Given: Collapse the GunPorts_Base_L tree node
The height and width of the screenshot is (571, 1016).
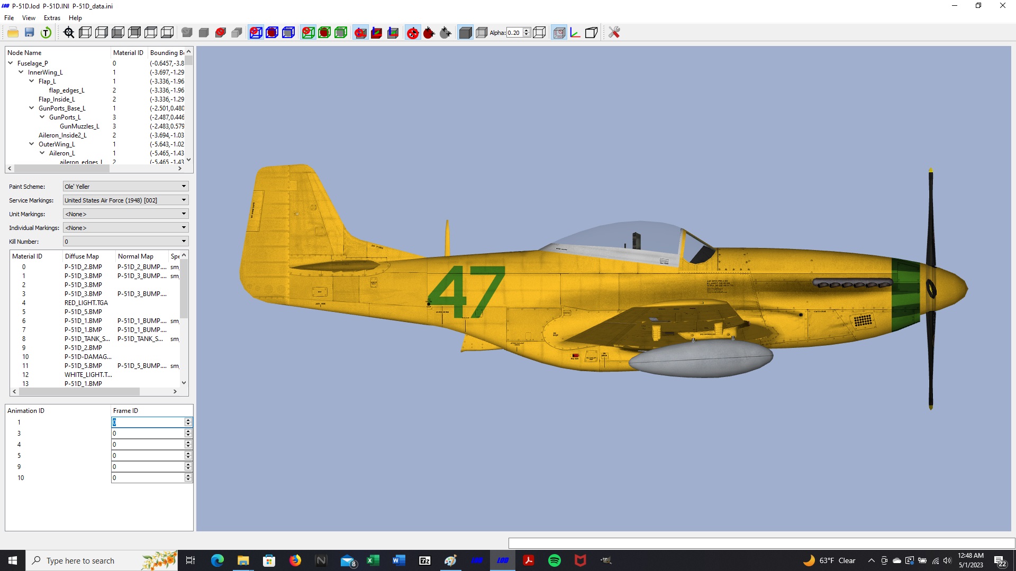Looking at the screenshot, I should [x=32, y=108].
